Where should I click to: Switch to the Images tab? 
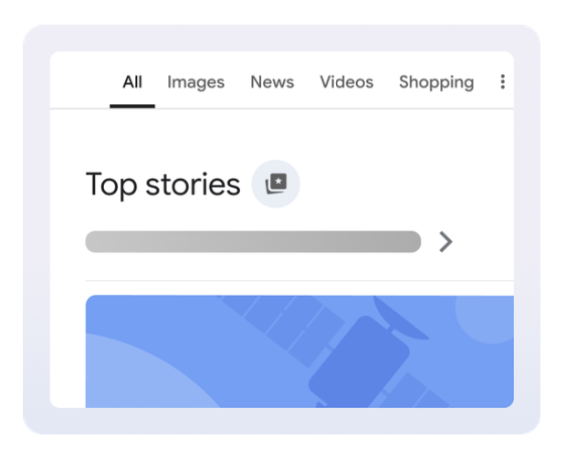tap(195, 82)
